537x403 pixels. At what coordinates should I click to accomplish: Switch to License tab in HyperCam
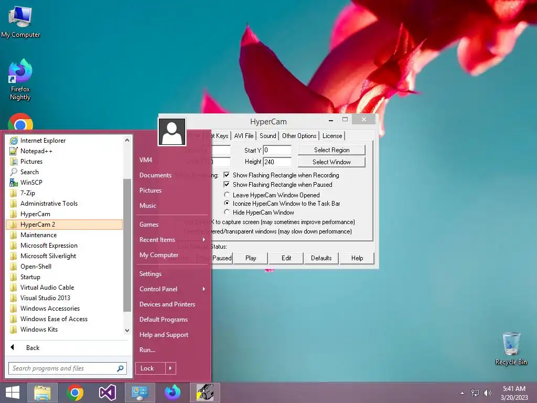pyautogui.click(x=332, y=136)
